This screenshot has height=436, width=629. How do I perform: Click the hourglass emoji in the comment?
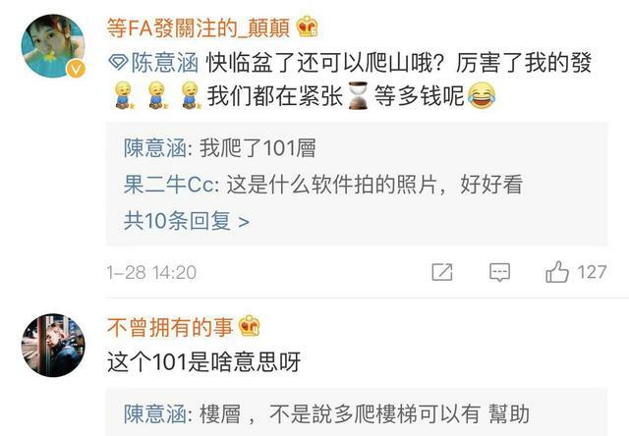coord(358,95)
